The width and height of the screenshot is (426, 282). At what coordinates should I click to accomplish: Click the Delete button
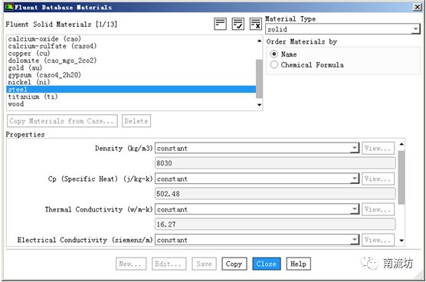[x=136, y=121]
